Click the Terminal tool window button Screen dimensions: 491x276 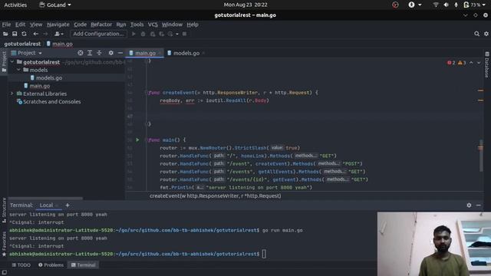pos(84,265)
